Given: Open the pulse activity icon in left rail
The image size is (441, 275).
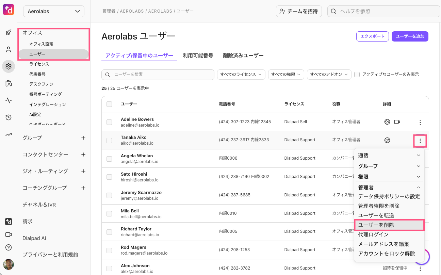Looking at the screenshot, I should [x=9, y=100].
